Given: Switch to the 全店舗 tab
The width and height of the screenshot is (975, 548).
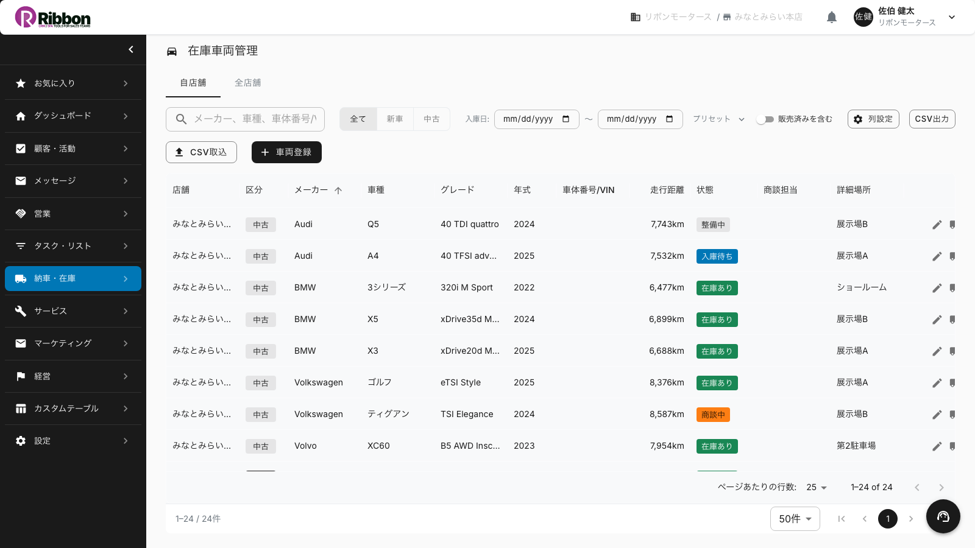Looking at the screenshot, I should [248, 83].
